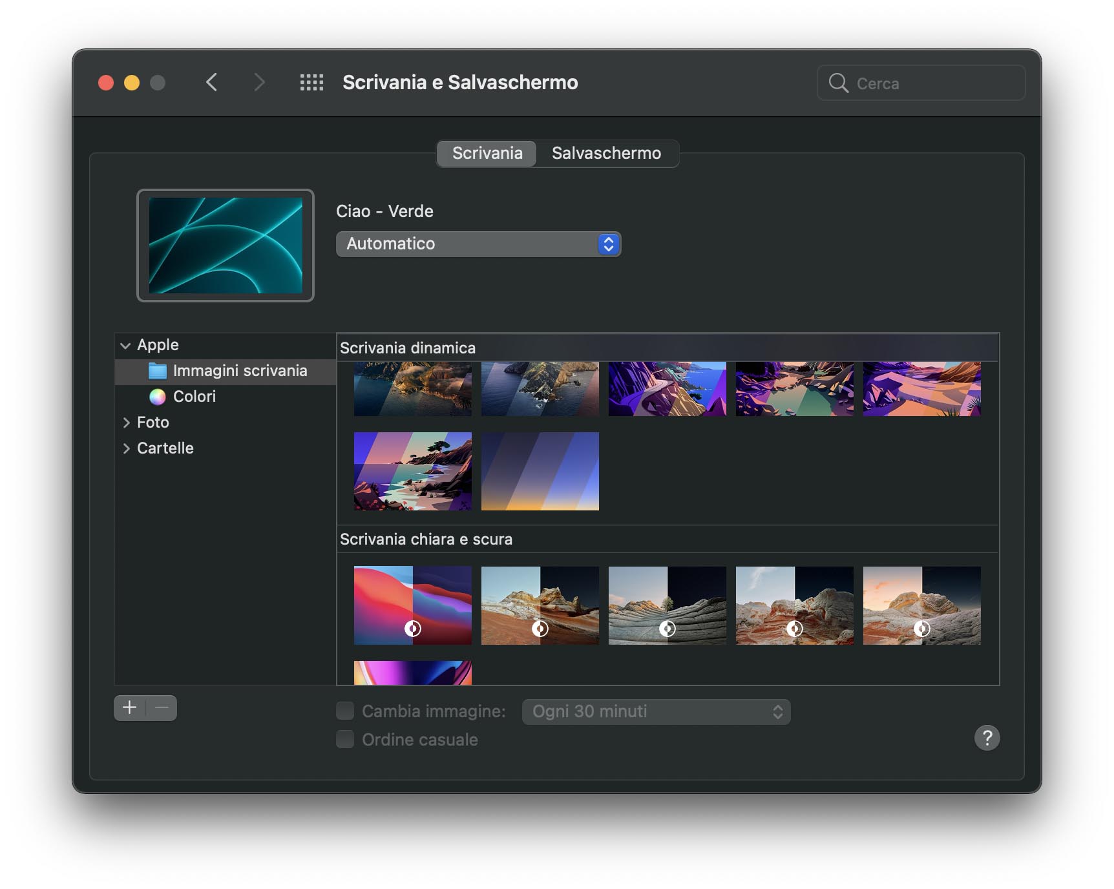The image size is (1114, 889).
Task: Enable the Cambia immagine checkbox
Action: 345,711
